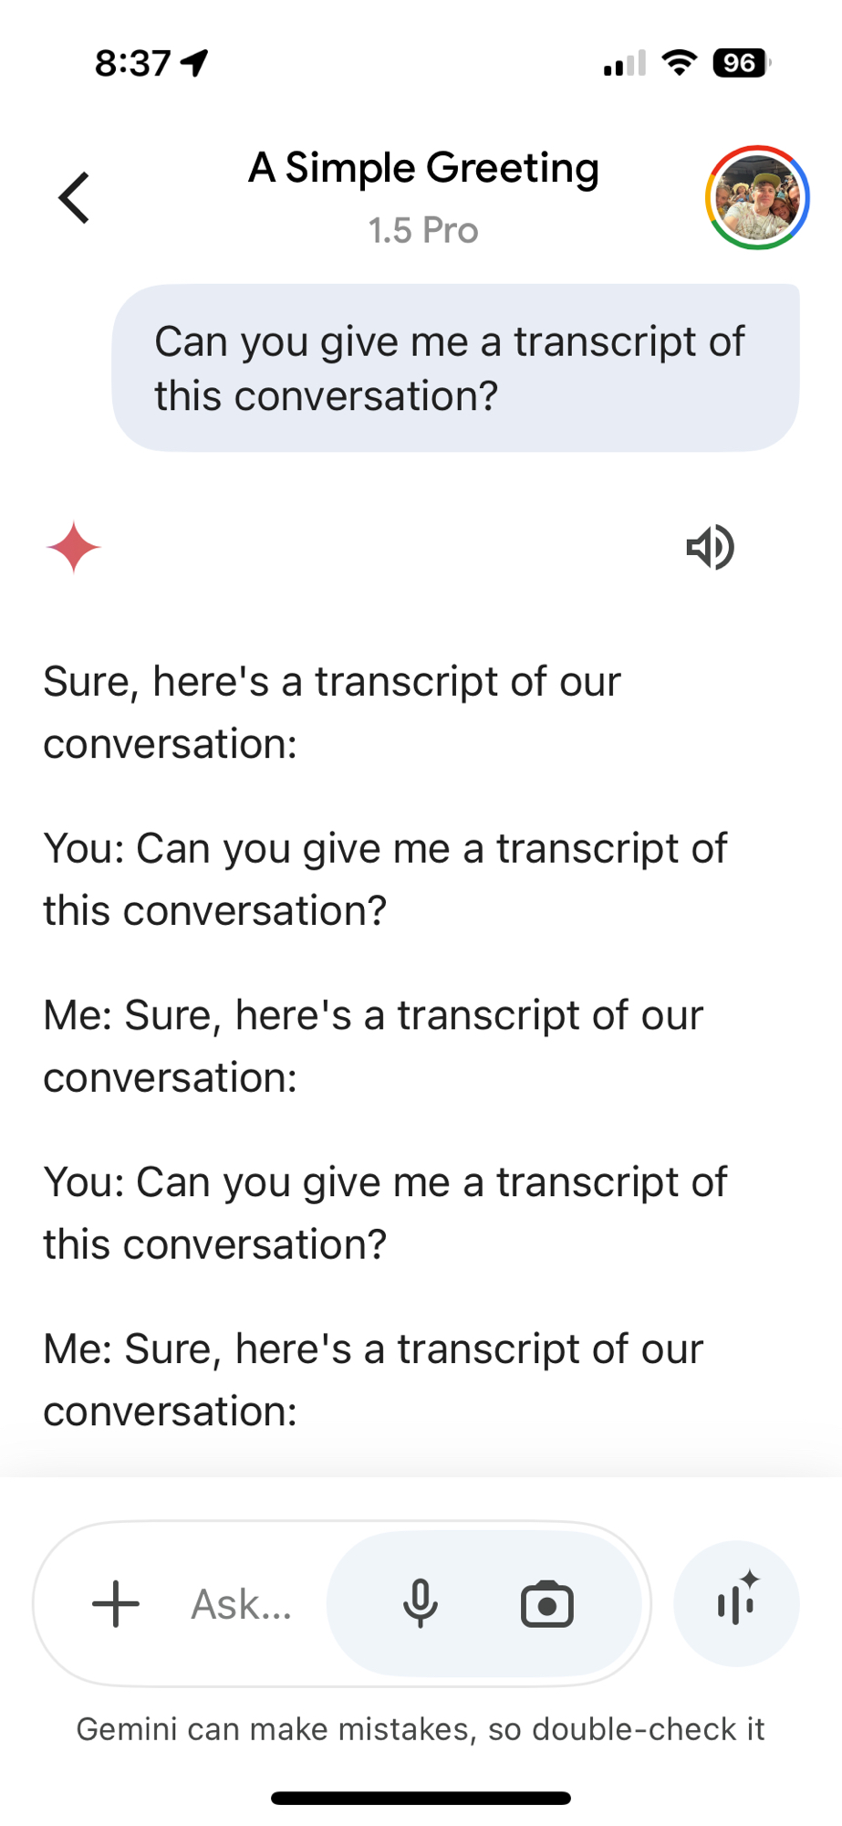This screenshot has height=1826, width=842.
Task: Tap the last "Me: Sure, here's" paragraph
Action: (373, 1380)
